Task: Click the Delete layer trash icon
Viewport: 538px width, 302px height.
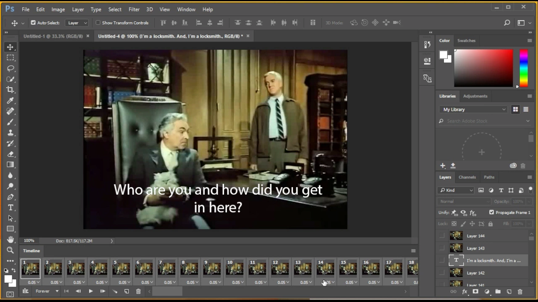Action: pos(520,292)
